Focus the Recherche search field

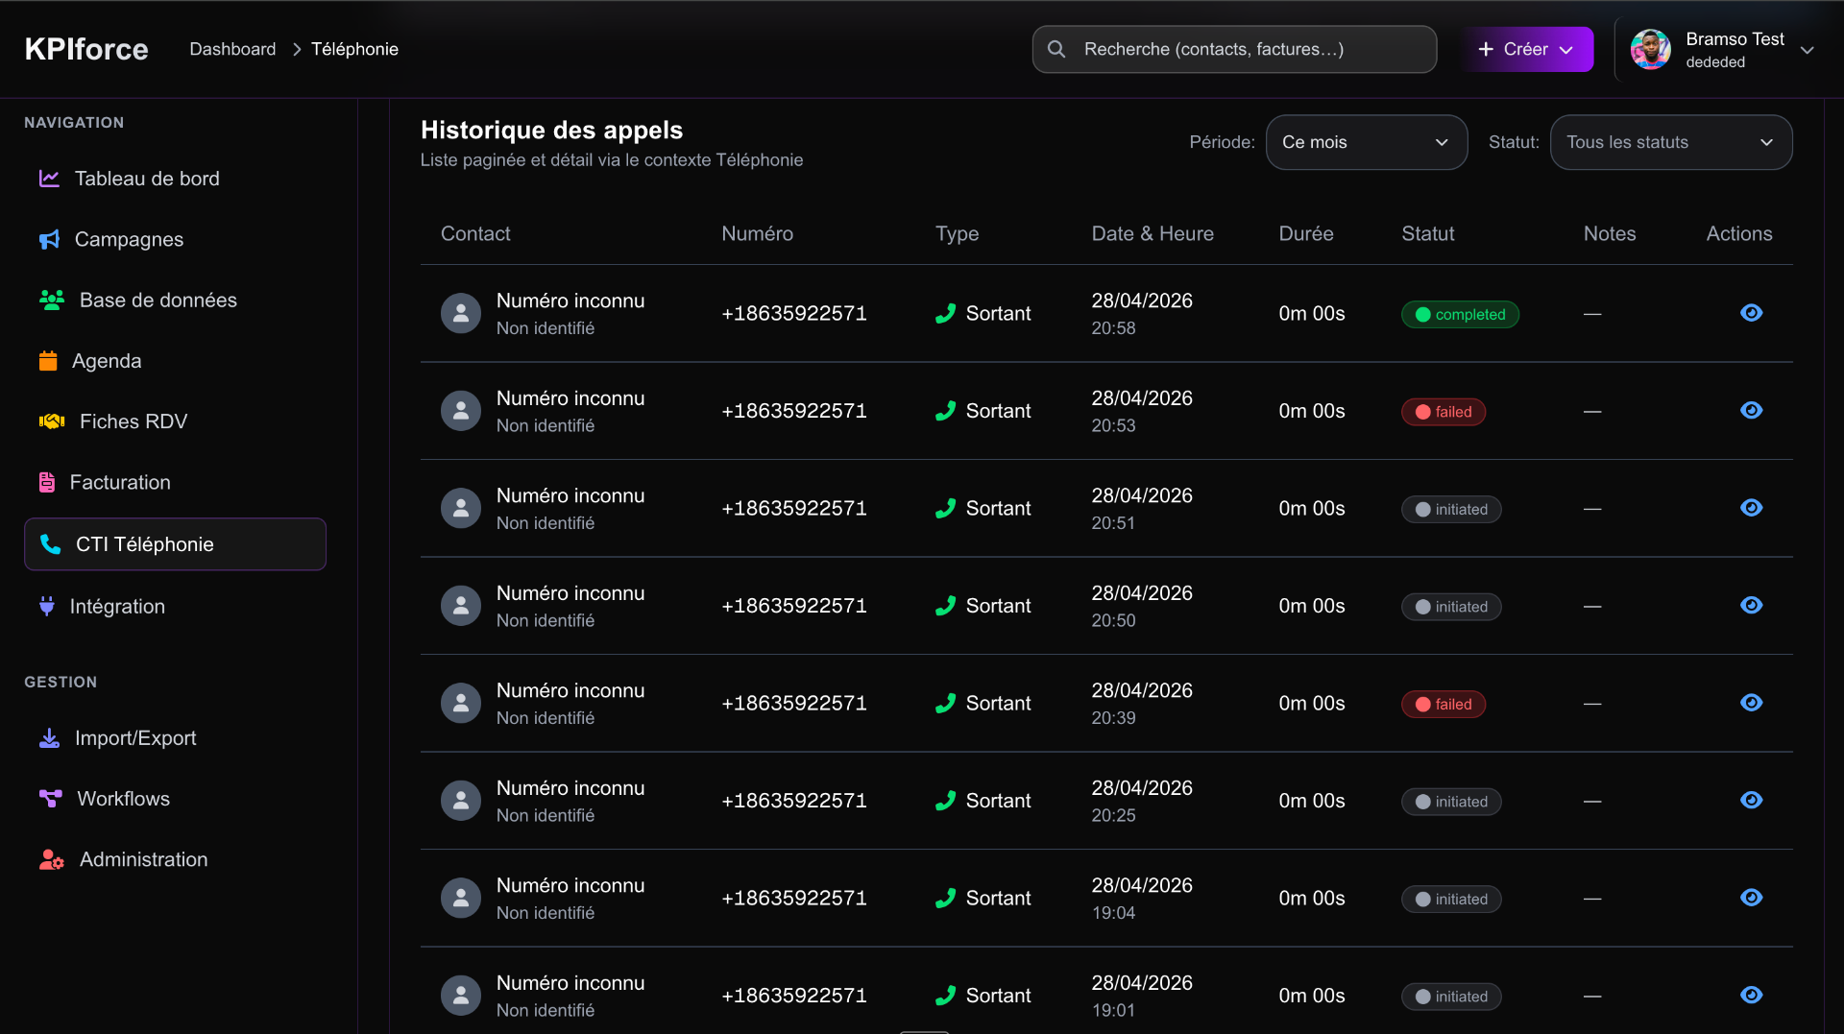(x=1234, y=49)
